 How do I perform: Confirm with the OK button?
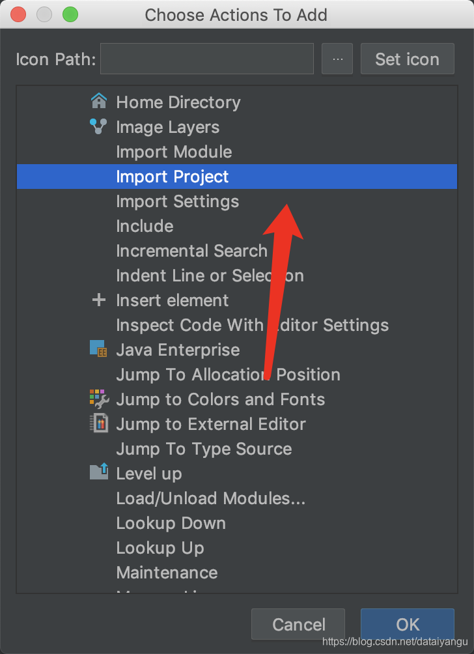coord(408,625)
